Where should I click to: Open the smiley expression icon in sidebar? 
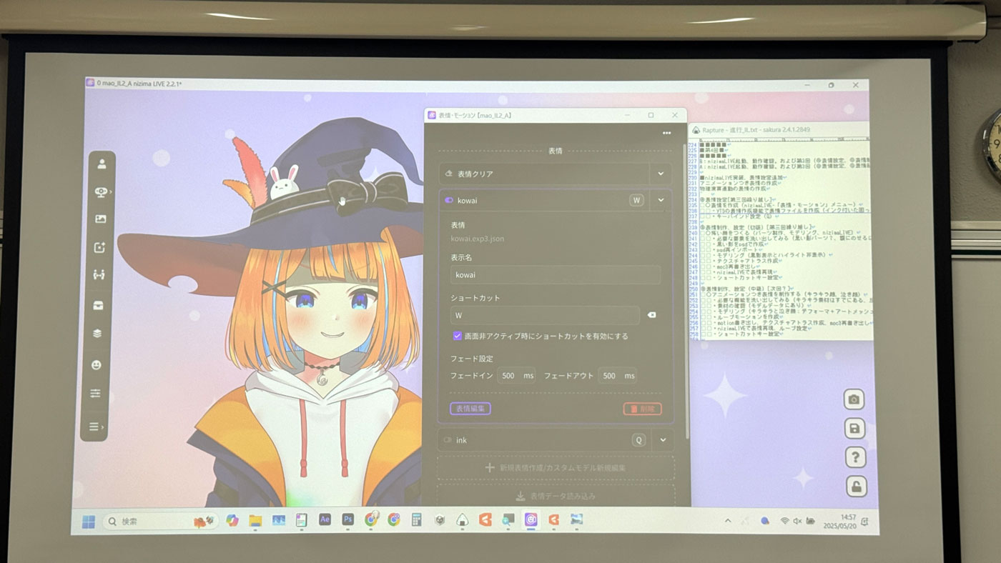(x=96, y=364)
